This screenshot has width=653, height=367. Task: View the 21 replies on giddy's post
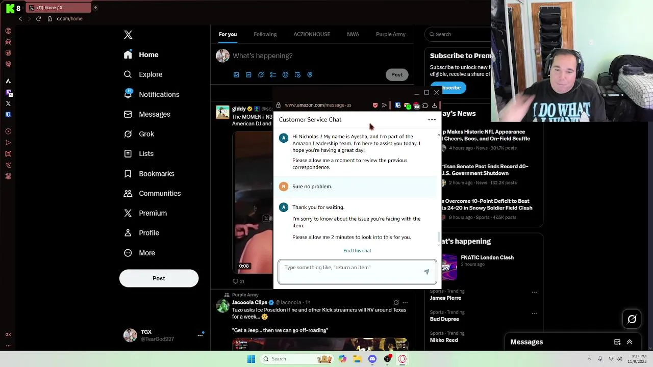coord(238,281)
